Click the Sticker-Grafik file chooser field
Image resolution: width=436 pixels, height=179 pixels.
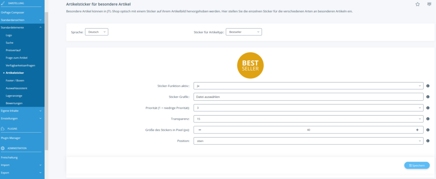(308, 97)
